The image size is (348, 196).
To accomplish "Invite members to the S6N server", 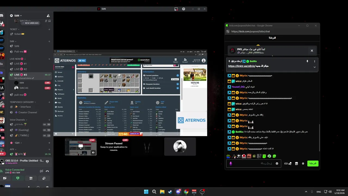I will pos(48,16).
